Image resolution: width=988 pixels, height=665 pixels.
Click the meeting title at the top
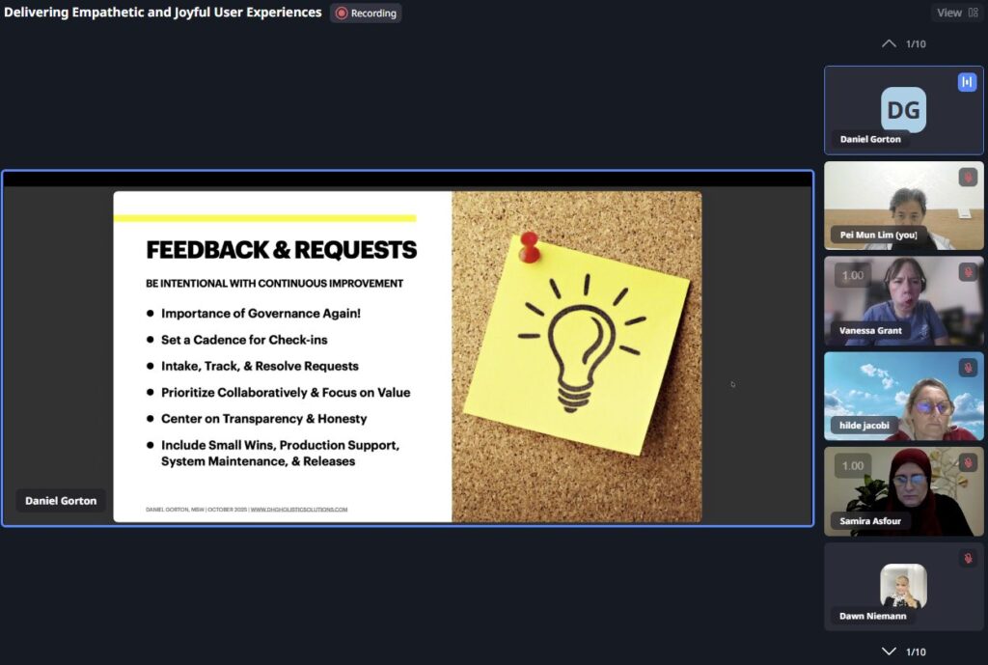(163, 13)
